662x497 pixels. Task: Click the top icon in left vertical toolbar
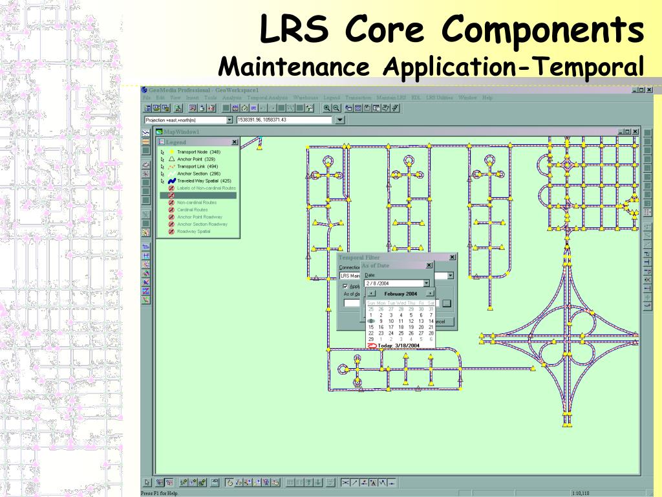coord(145,133)
